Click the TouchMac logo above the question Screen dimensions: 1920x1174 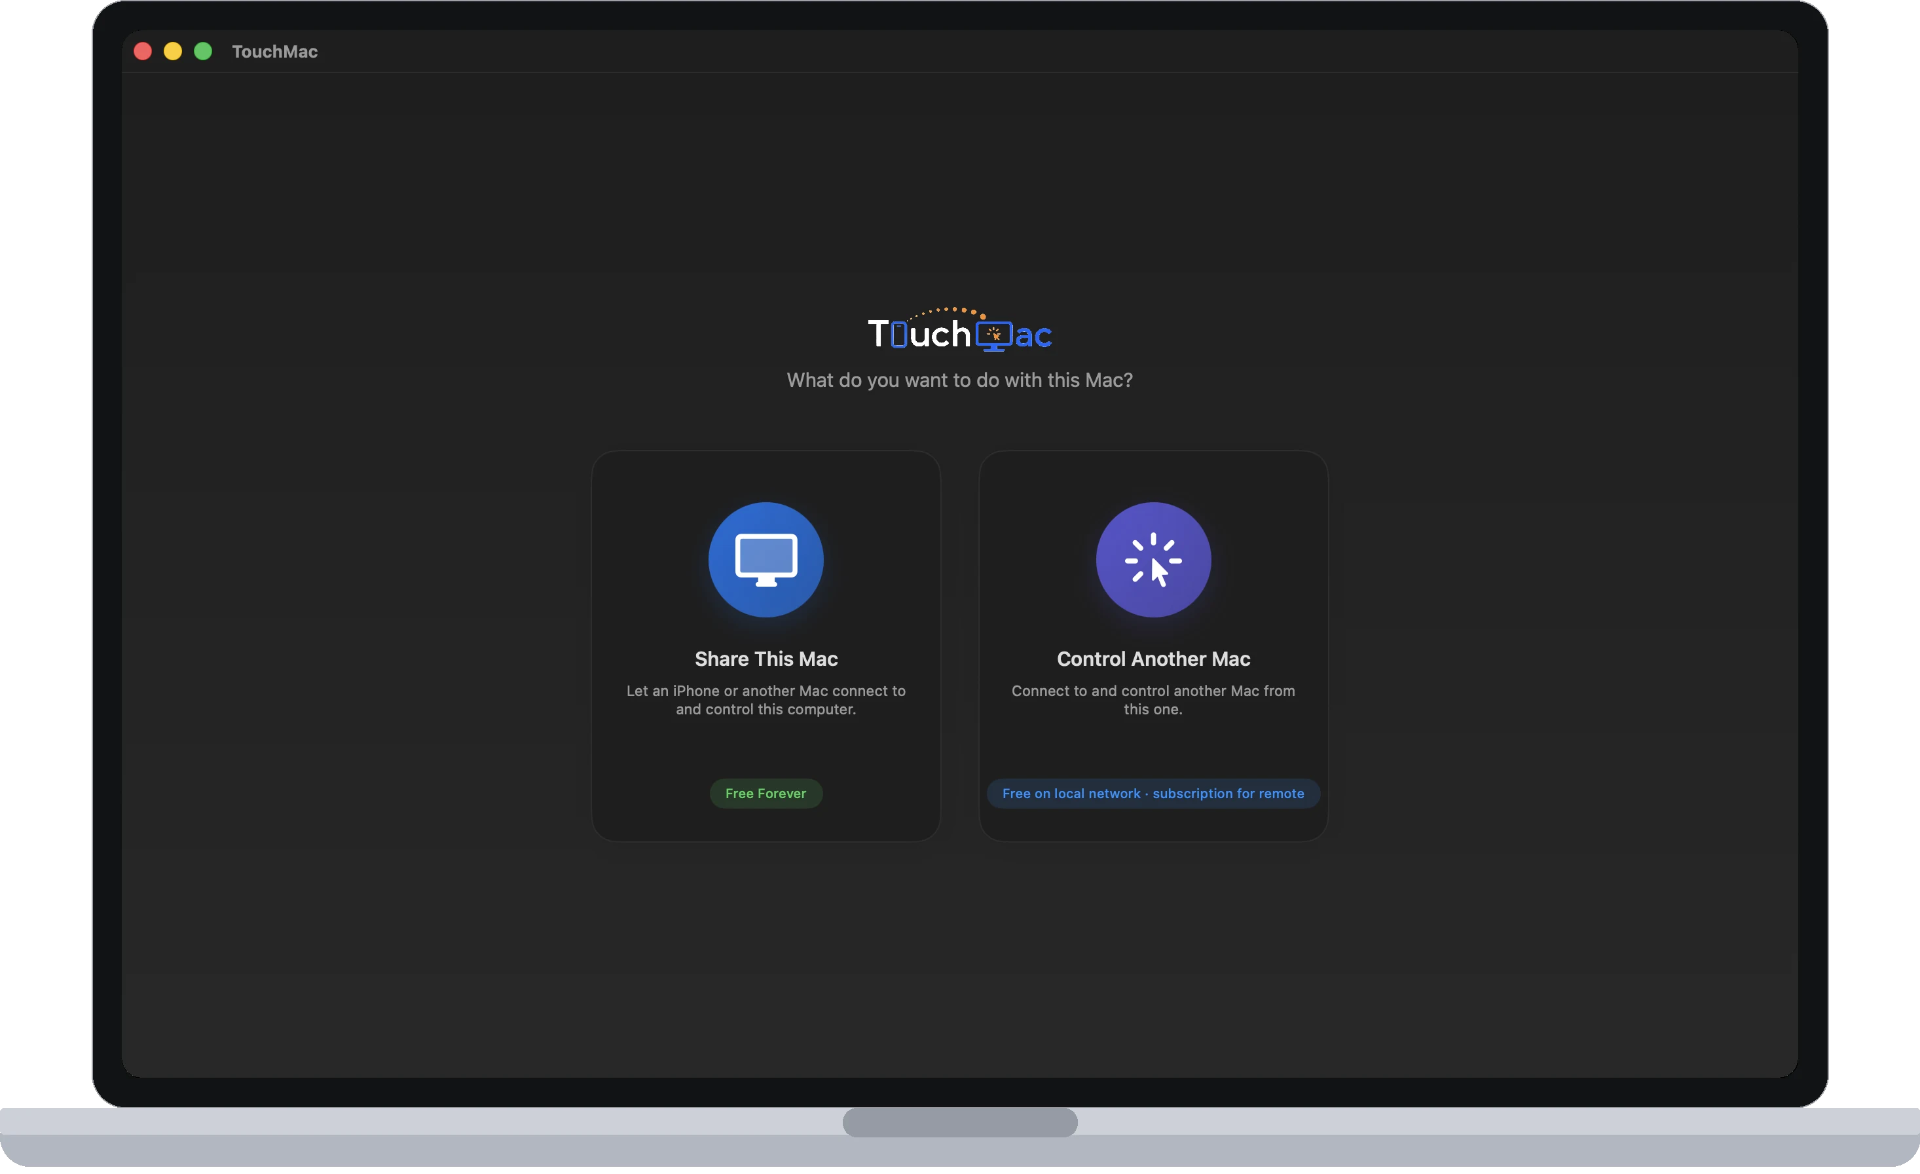coord(960,329)
